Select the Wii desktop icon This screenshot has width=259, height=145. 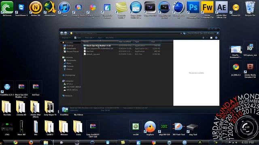click(x=36, y=128)
